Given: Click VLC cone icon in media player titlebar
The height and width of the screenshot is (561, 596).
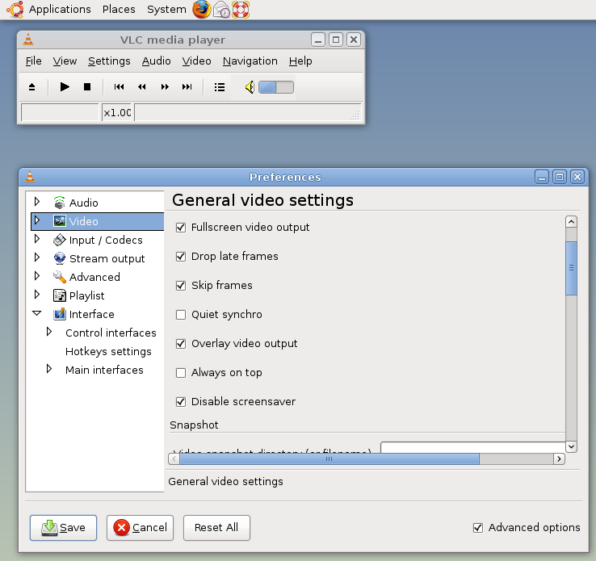Looking at the screenshot, I should coord(28,40).
